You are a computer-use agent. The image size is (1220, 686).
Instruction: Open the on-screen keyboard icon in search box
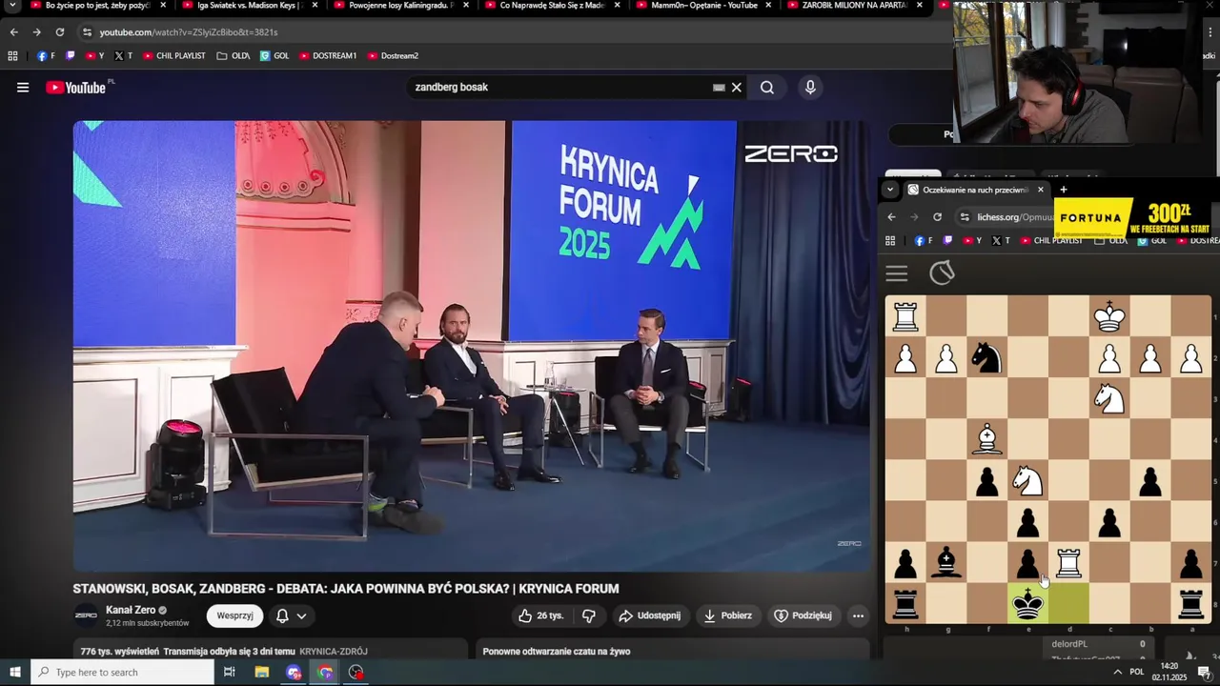pos(719,88)
